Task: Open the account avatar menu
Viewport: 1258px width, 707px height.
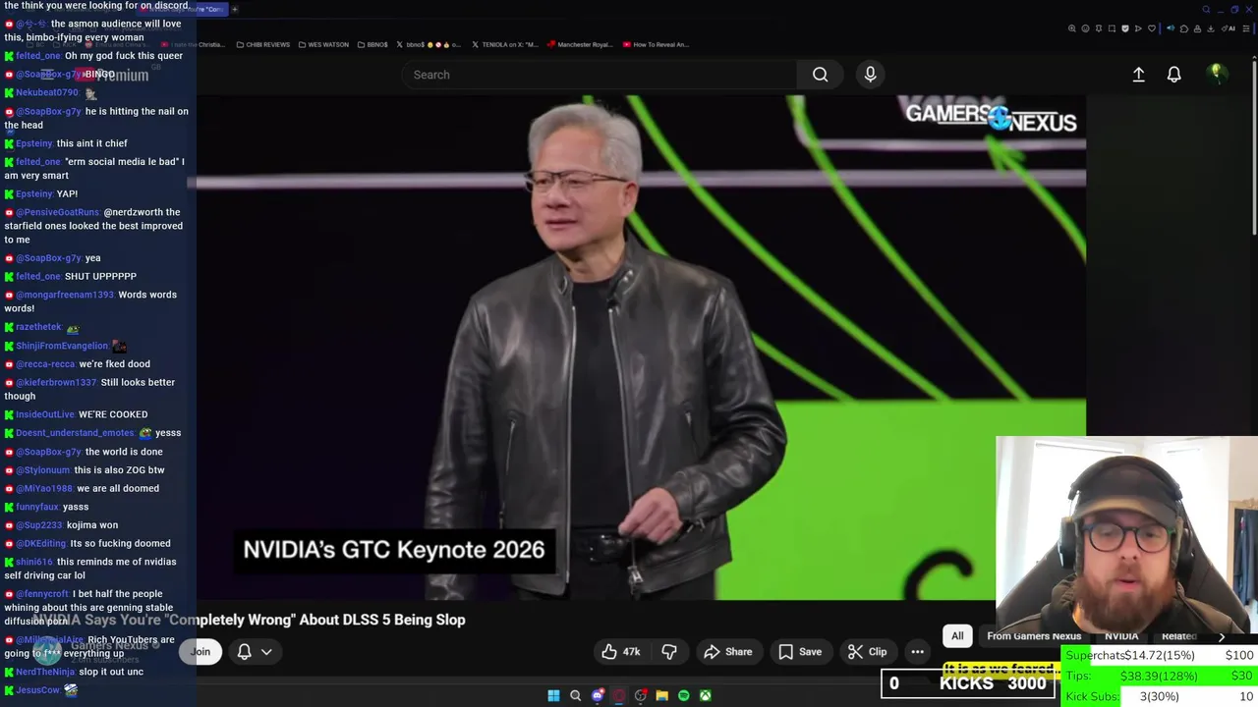Action: (x=1216, y=74)
